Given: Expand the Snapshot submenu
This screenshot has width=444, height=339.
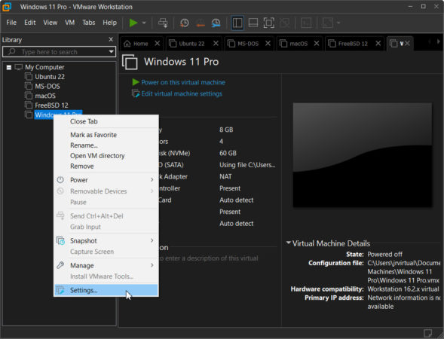Looking at the screenshot, I should click(x=106, y=241).
